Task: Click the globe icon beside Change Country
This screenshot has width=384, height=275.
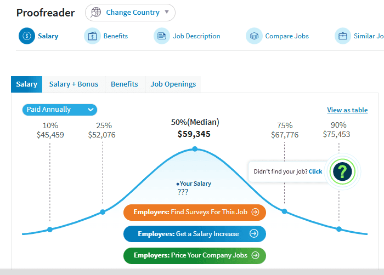Action: [97, 13]
